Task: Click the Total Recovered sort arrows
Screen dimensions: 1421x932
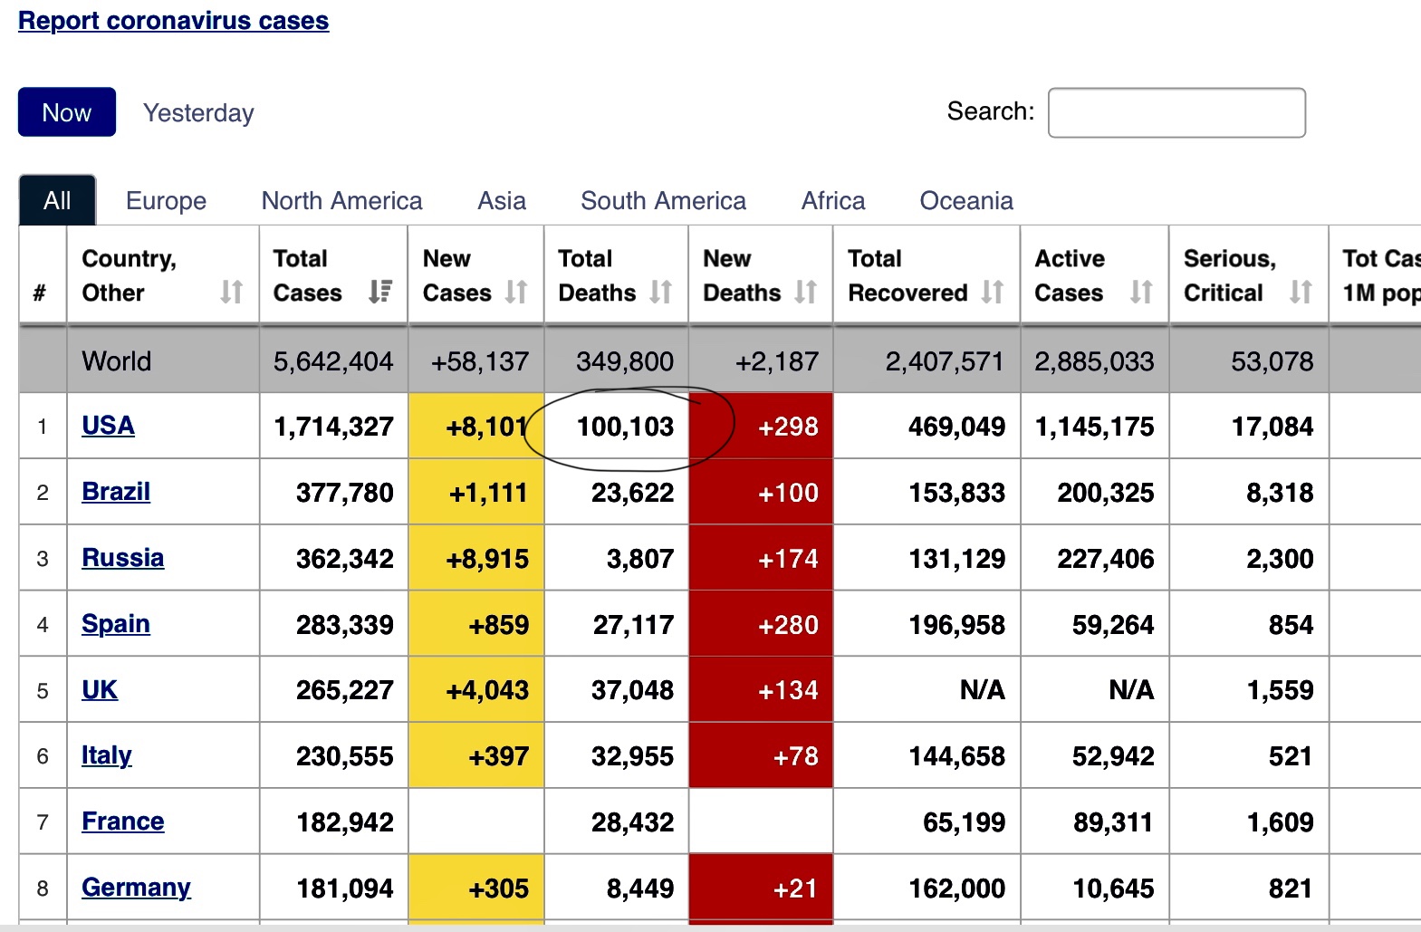Action: 993,292
